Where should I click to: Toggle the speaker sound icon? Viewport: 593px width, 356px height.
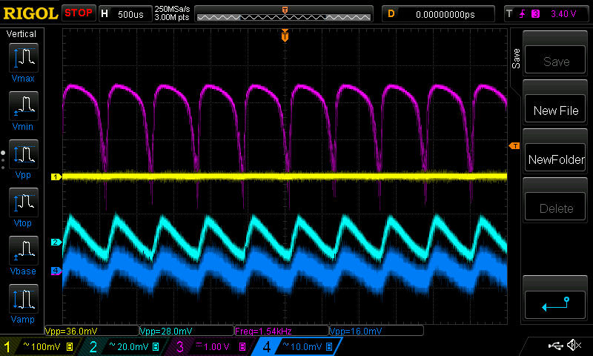[x=573, y=346]
